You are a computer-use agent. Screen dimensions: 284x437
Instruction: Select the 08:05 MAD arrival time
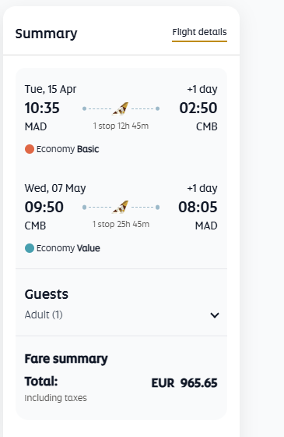click(198, 207)
